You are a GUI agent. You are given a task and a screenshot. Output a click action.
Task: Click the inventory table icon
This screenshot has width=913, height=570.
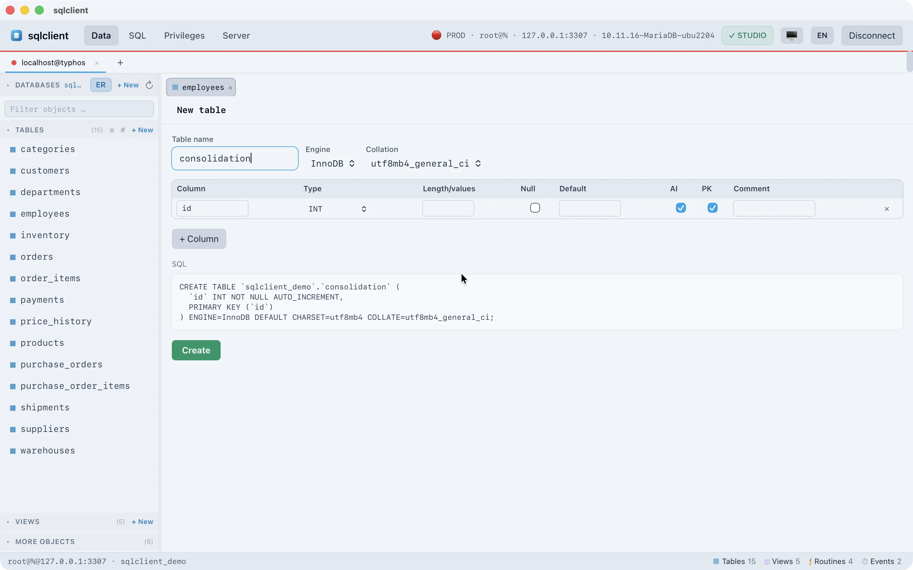(x=13, y=236)
